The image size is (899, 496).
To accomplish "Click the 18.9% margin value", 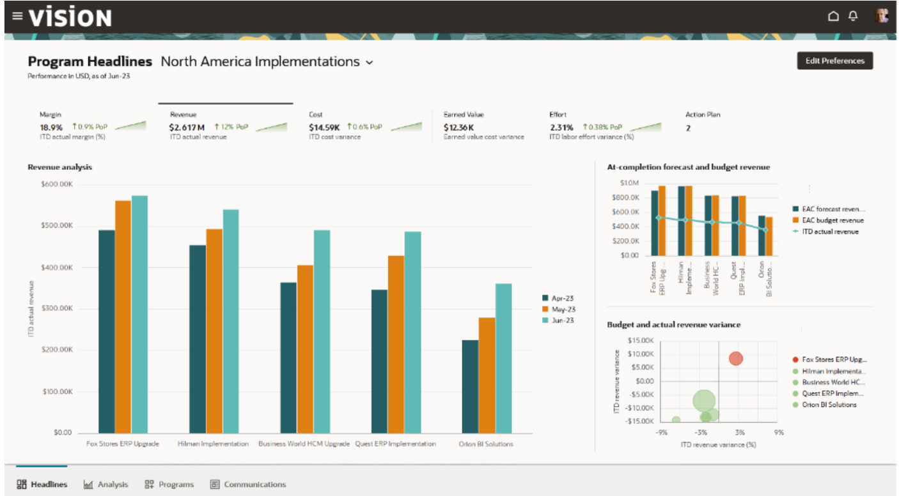I will (51, 127).
